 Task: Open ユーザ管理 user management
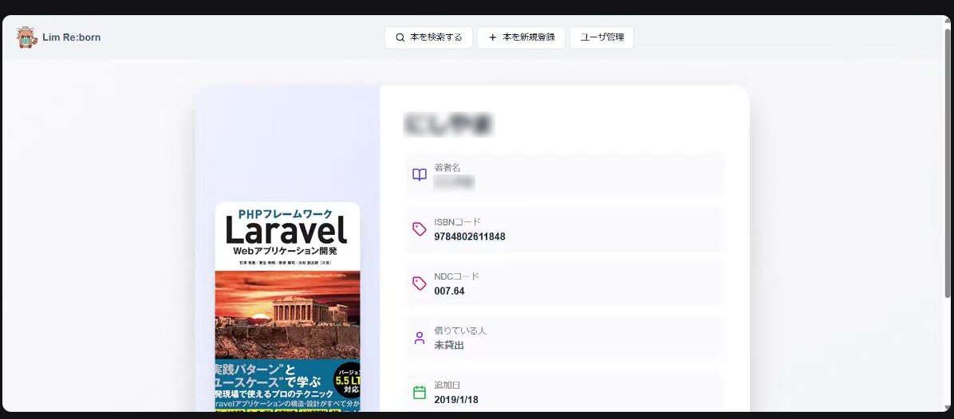click(x=601, y=37)
